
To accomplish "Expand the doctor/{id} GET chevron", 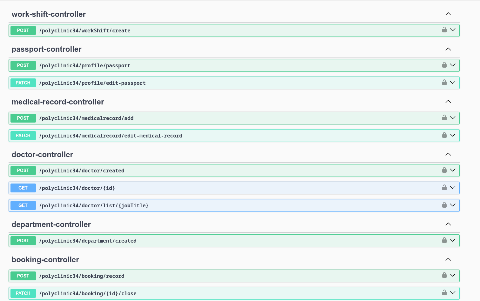I will 453,188.
